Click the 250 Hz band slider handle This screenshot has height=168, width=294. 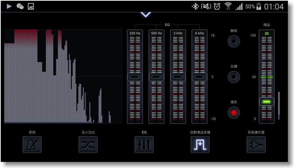pos(135,77)
